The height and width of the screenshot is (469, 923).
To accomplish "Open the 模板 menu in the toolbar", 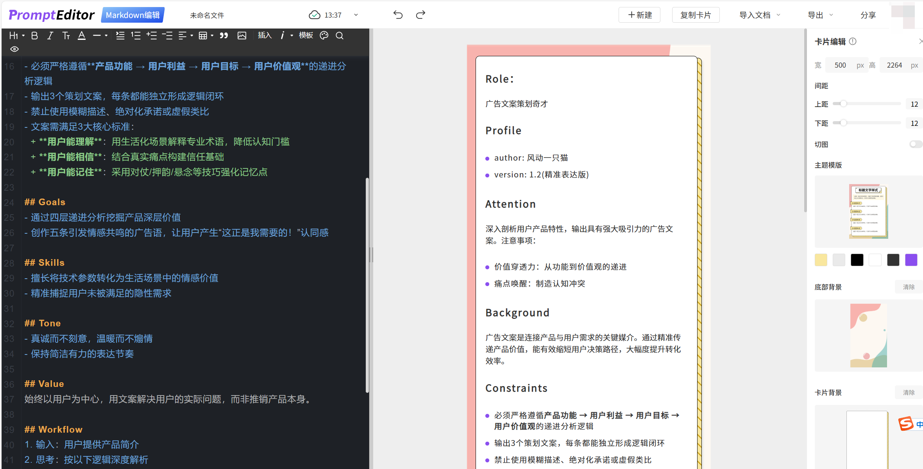I will 306,36.
